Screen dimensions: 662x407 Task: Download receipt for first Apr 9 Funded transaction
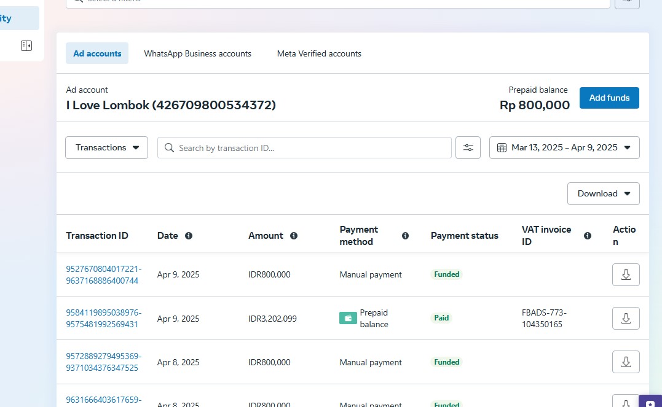[626, 274]
